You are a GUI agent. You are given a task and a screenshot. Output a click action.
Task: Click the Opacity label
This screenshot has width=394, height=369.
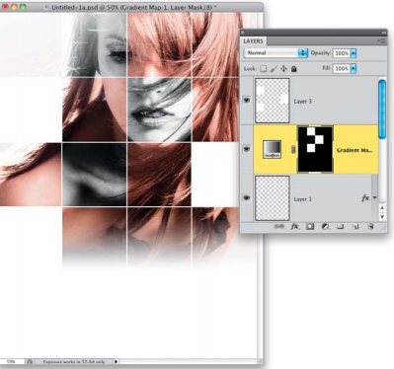pyautogui.click(x=320, y=52)
